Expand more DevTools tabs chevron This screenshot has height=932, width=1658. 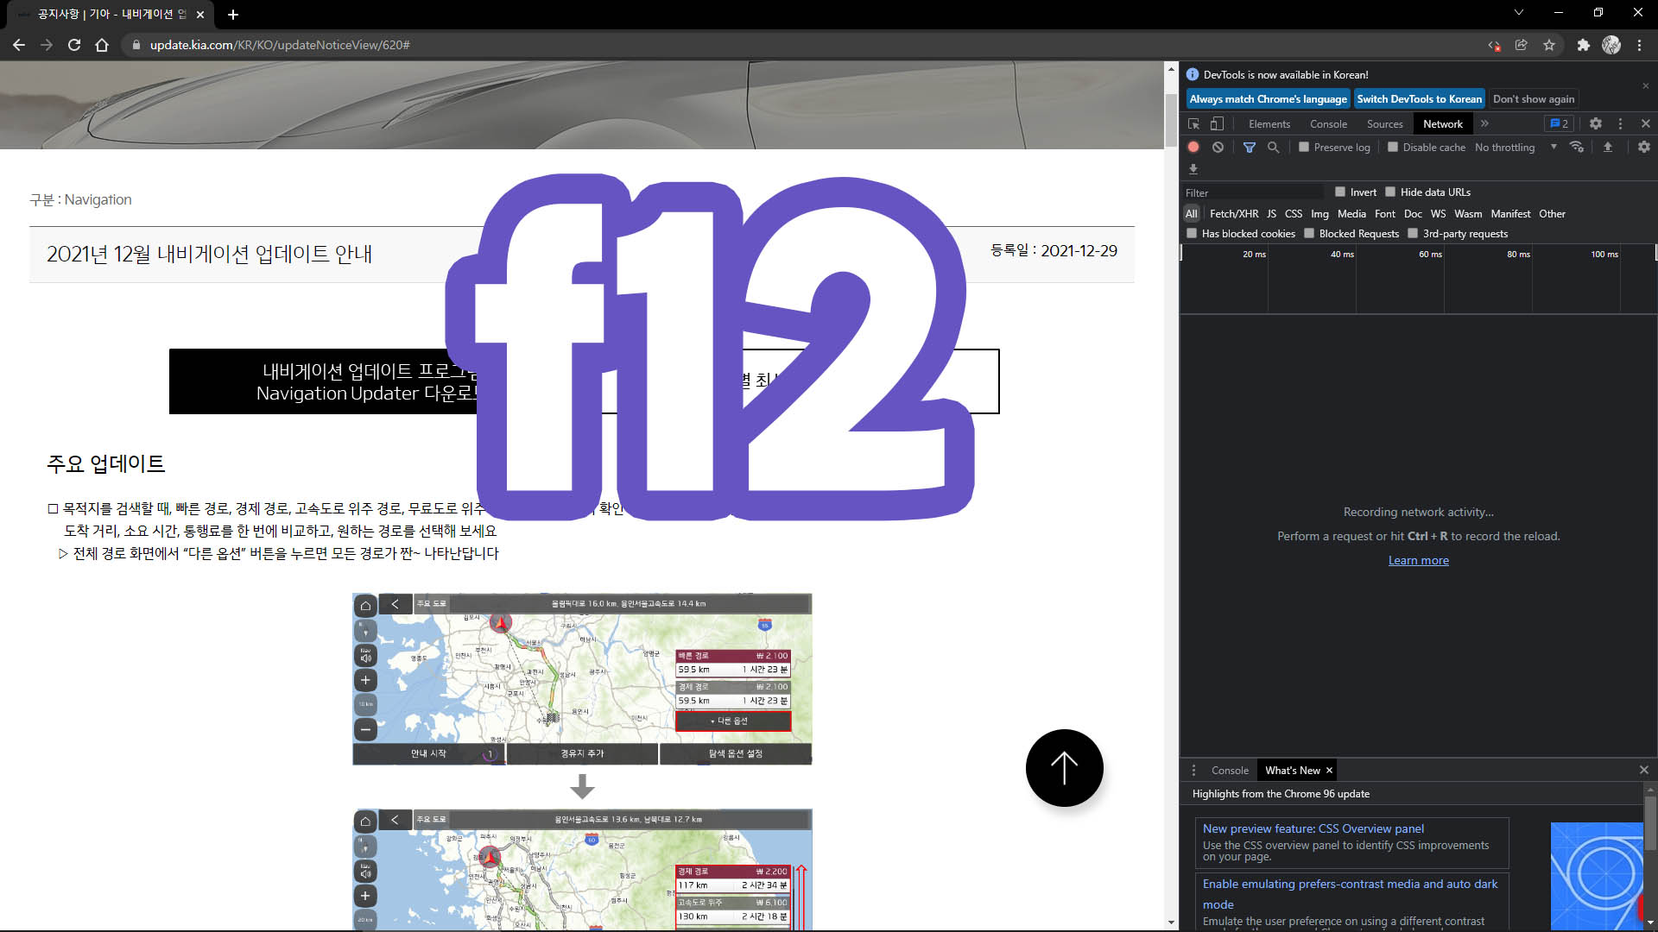coord(1484,124)
